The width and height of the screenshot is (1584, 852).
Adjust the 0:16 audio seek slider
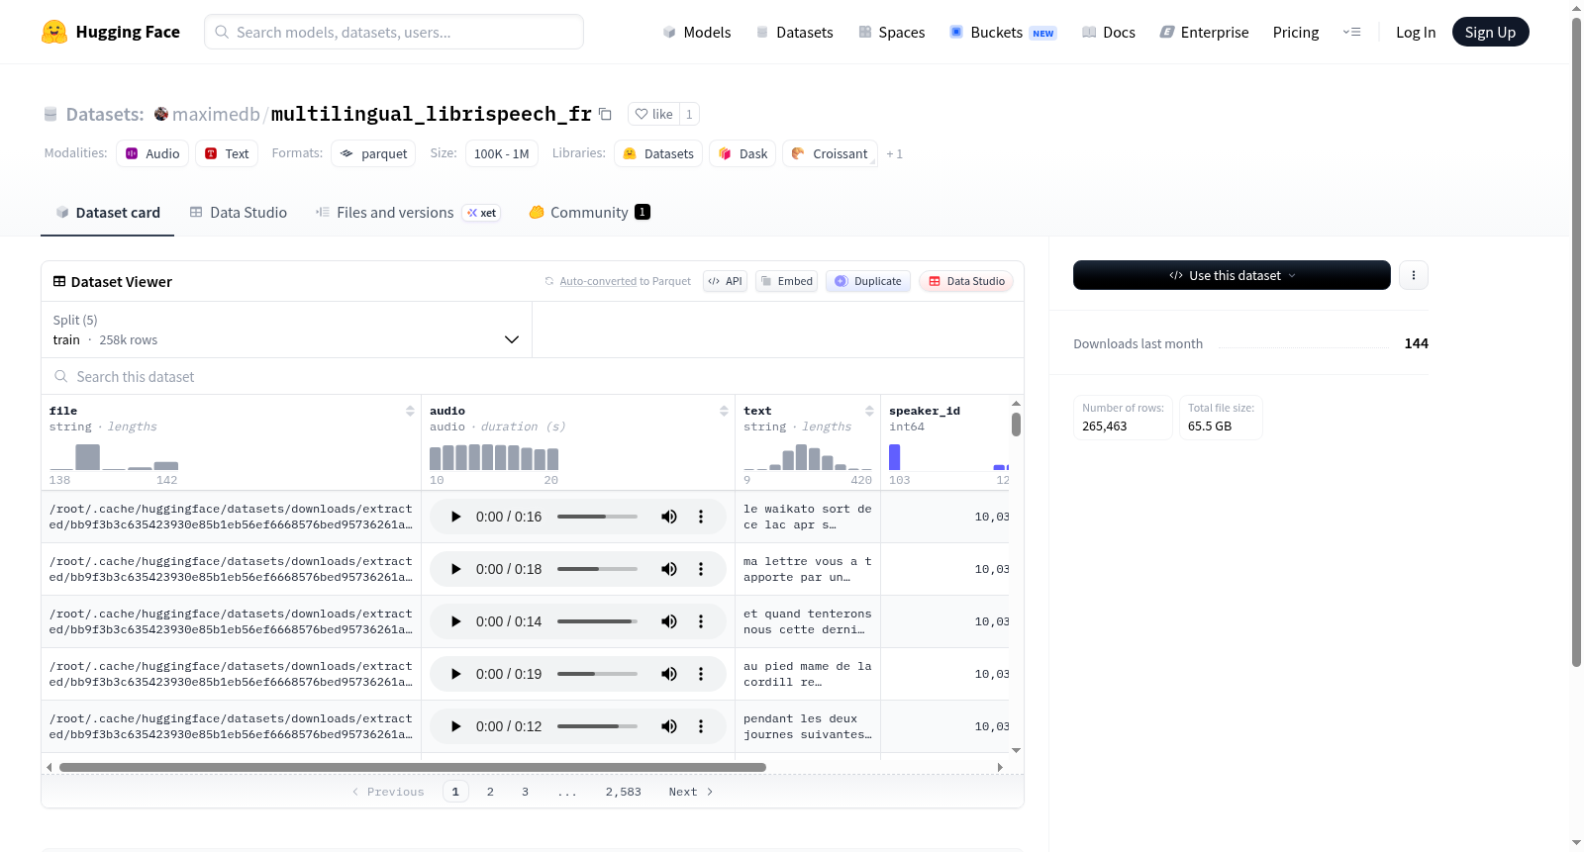(597, 517)
